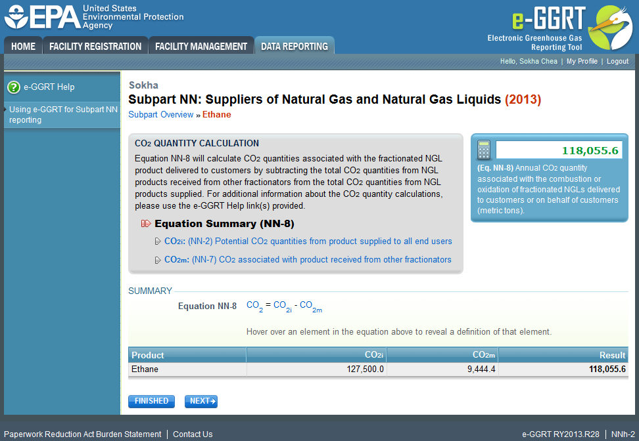Click the green question mark help icon

(14, 87)
